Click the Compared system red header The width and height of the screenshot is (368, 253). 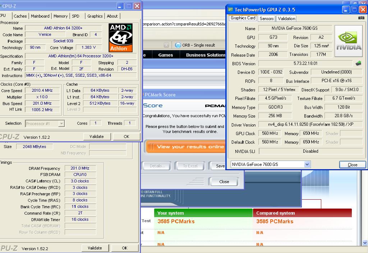[302, 213]
